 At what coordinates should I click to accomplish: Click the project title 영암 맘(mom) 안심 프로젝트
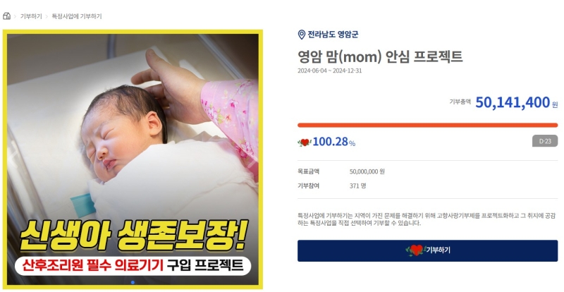click(x=380, y=57)
